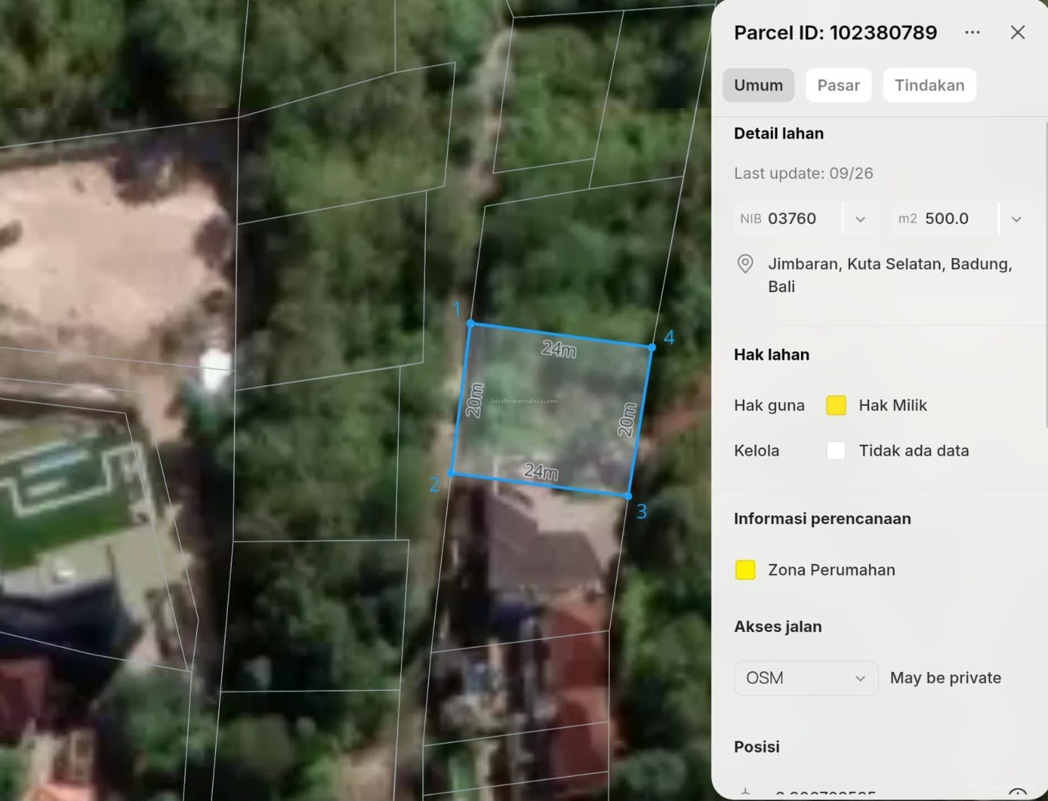Close the parcel details panel
The image size is (1048, 801).
[x=1017, y=32]
